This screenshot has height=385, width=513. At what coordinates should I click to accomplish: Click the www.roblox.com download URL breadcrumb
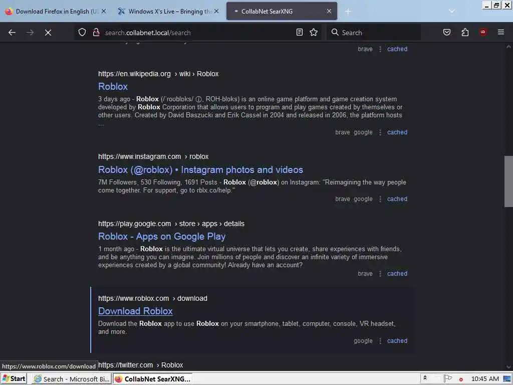coord(152,299)
